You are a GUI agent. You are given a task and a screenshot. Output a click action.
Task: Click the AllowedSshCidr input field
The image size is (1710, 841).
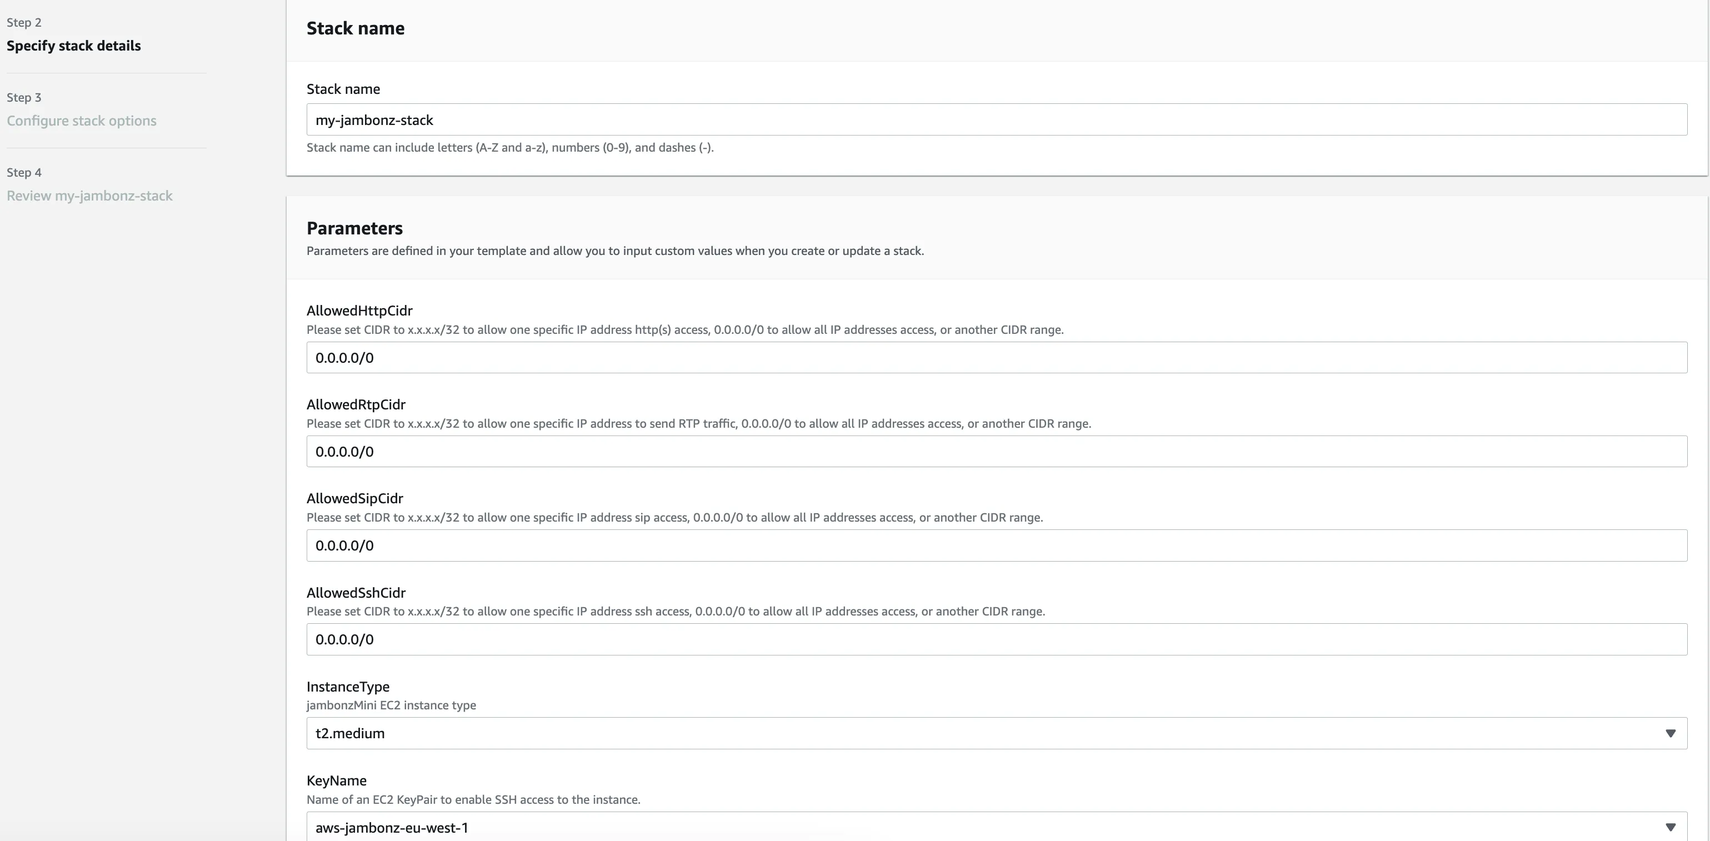pos(997,639)
